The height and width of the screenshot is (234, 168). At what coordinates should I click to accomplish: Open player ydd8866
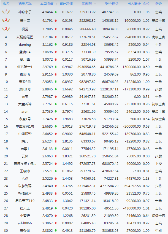click(x=25, y=223)
